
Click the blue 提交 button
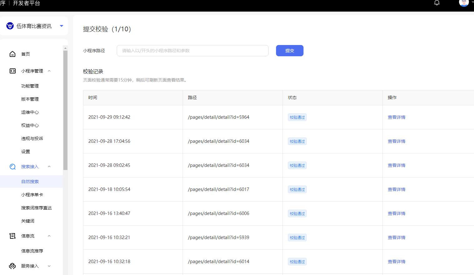290,51
